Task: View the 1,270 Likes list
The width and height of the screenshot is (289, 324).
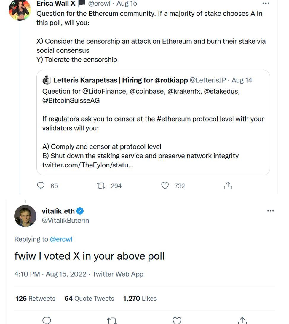Action: pos(140,299)
